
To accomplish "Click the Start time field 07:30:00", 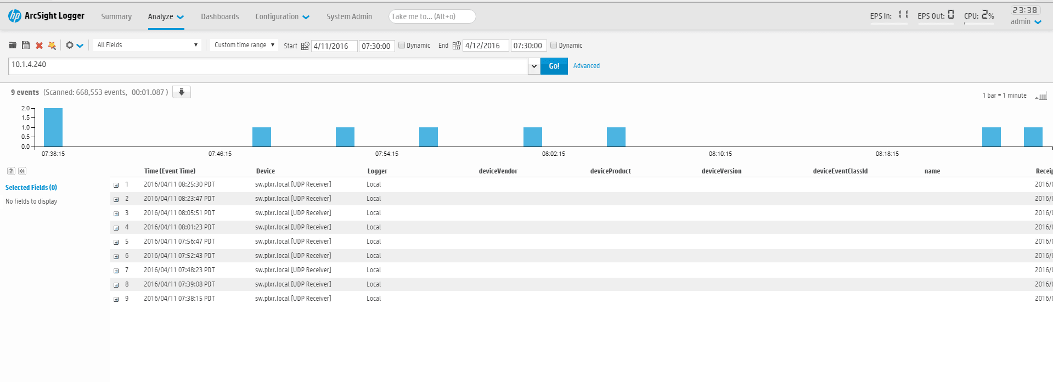I will (x=377, y=46).
